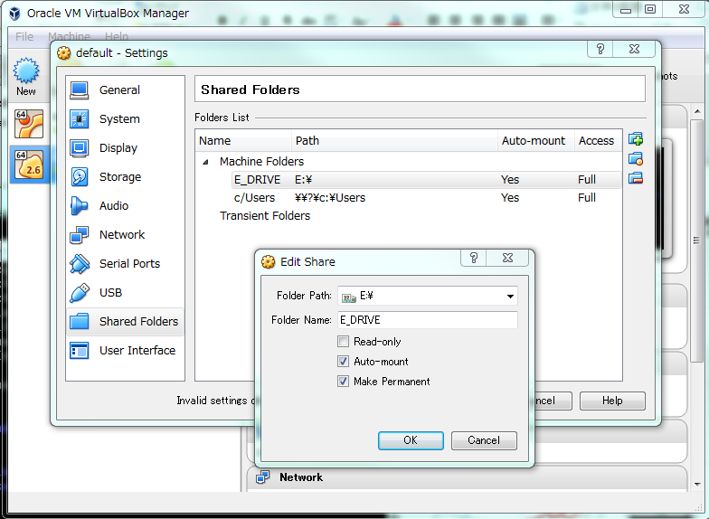Open the Folder Path dropdown
Image resolution: width=709 pixels, height=519 pixels.
point(510,297)
